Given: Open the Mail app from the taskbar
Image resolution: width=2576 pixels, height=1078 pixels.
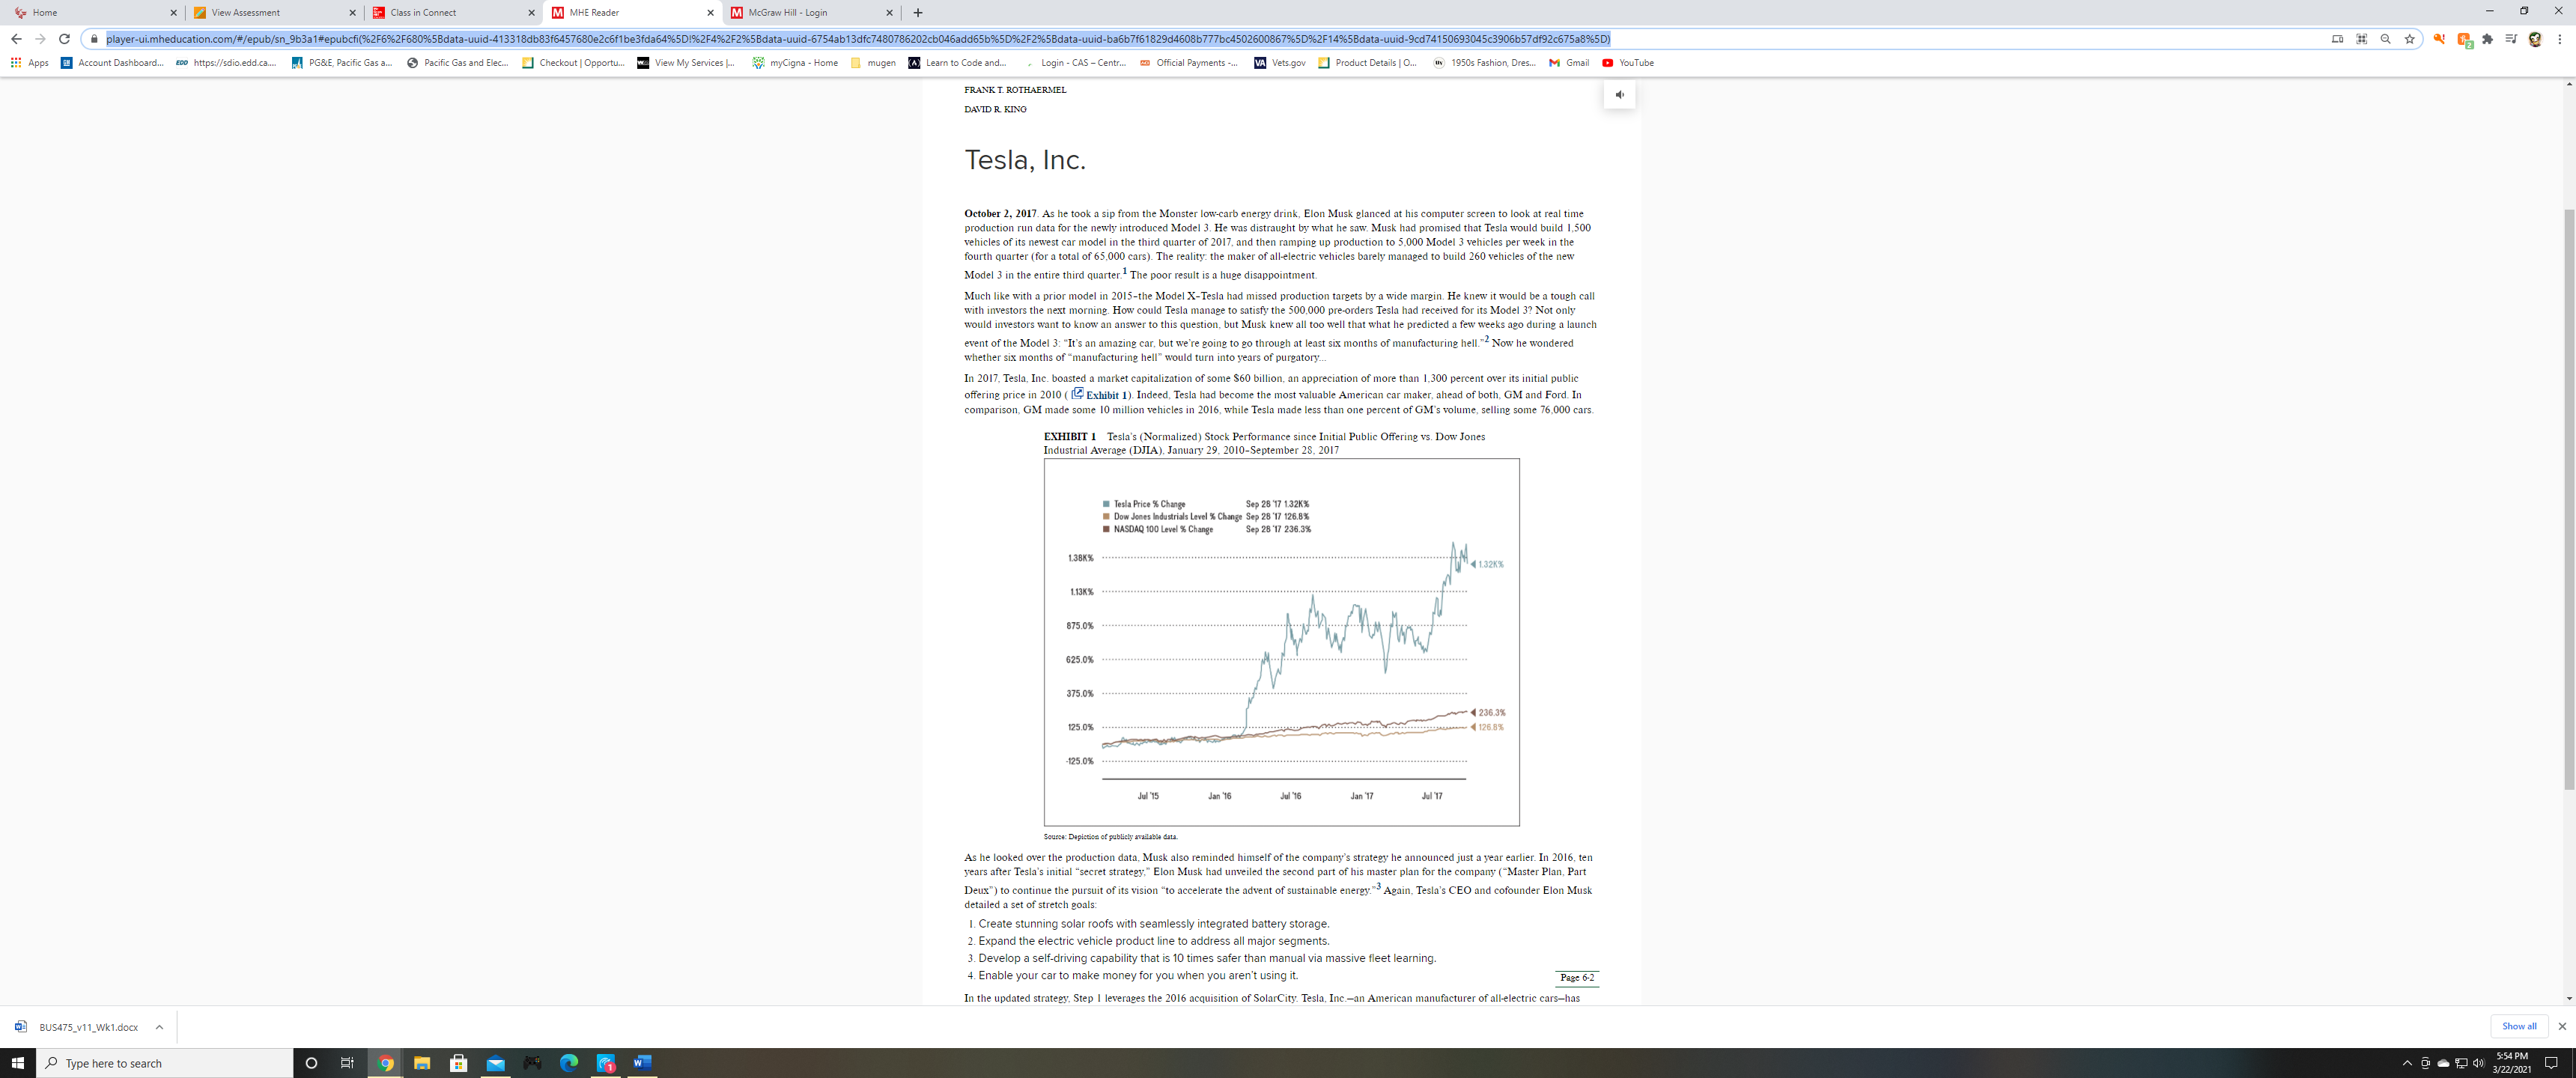Looking at the screenshot, I should 496,1063.
